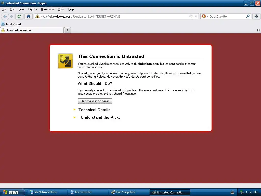
Task: Open the Windows start menu
Action: (x=12, y=192)
